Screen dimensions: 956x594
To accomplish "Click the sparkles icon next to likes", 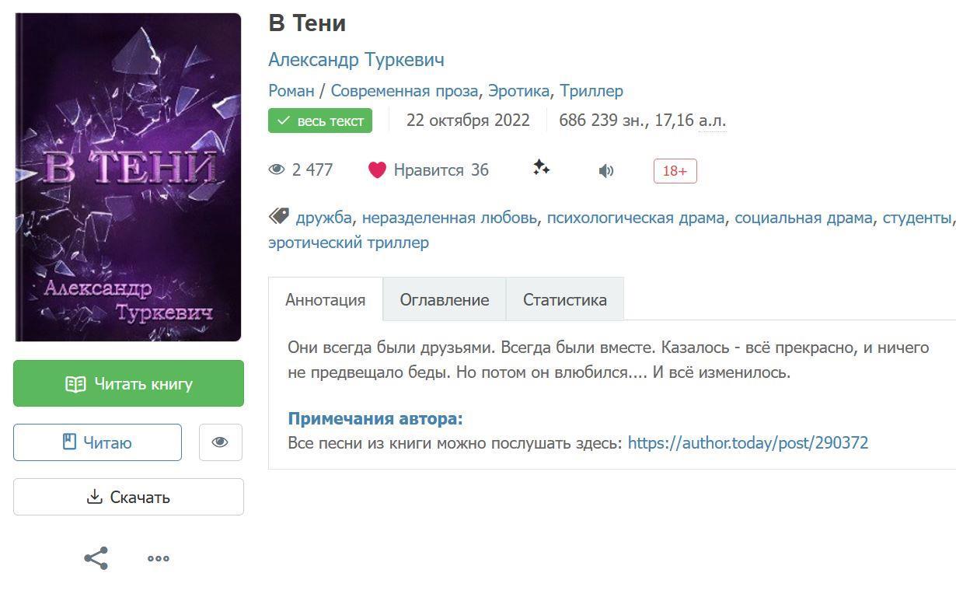I will point(542,168).
